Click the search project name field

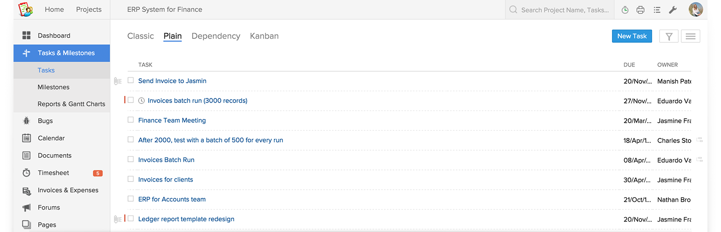565,10
